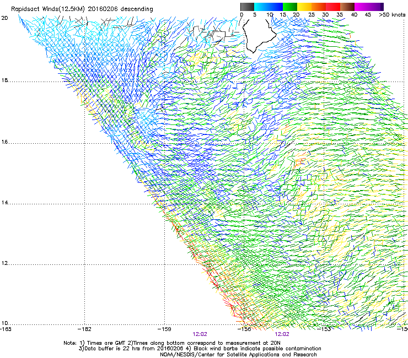
Task: Click the cyan-blue 5-15 knots legend segment
Action: [x=269, y=7]
